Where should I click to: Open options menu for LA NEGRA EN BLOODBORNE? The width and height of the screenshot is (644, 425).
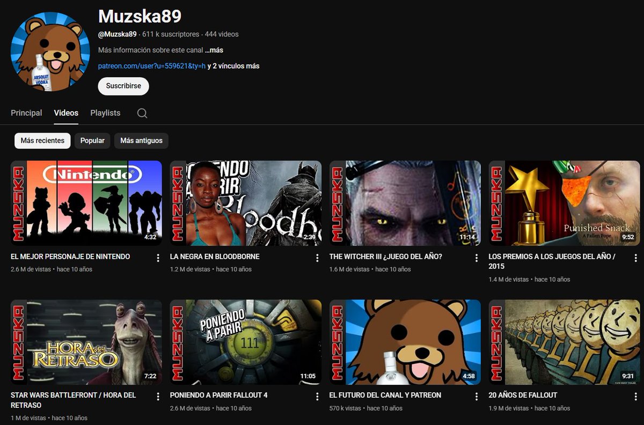coord(317,258)
